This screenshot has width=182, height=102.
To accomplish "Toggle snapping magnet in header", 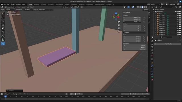I will click(76, 7).
